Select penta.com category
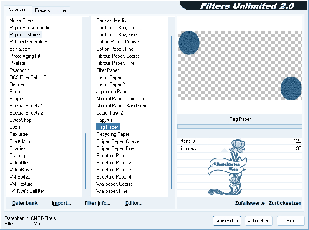This screenshot has width=309, height=230. (x=20, y=49)
